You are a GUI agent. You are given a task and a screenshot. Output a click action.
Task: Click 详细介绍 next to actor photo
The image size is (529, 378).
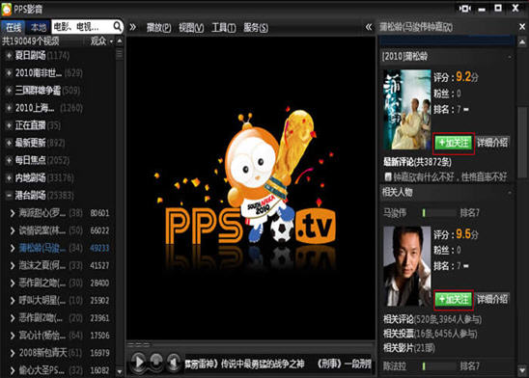[x=492, y=299]
